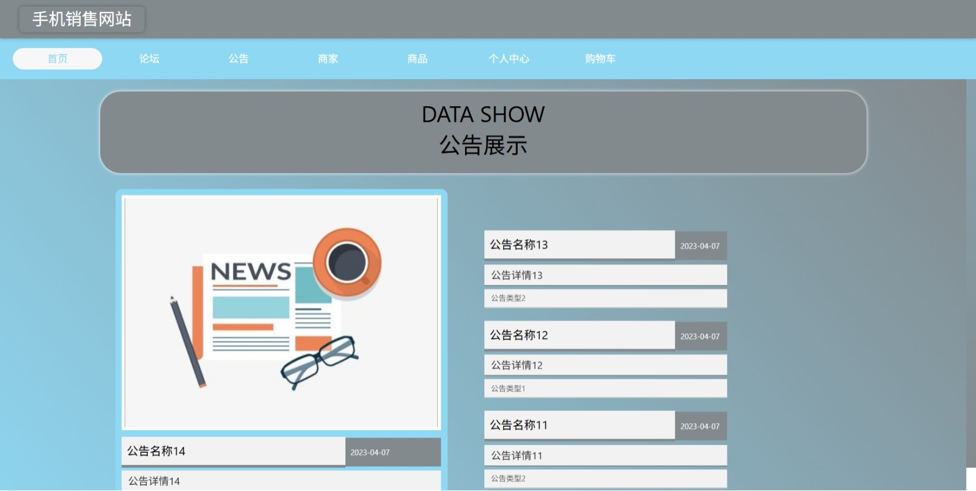
Task: Click the 公告详情14 text
Action: tap(154, 481)
